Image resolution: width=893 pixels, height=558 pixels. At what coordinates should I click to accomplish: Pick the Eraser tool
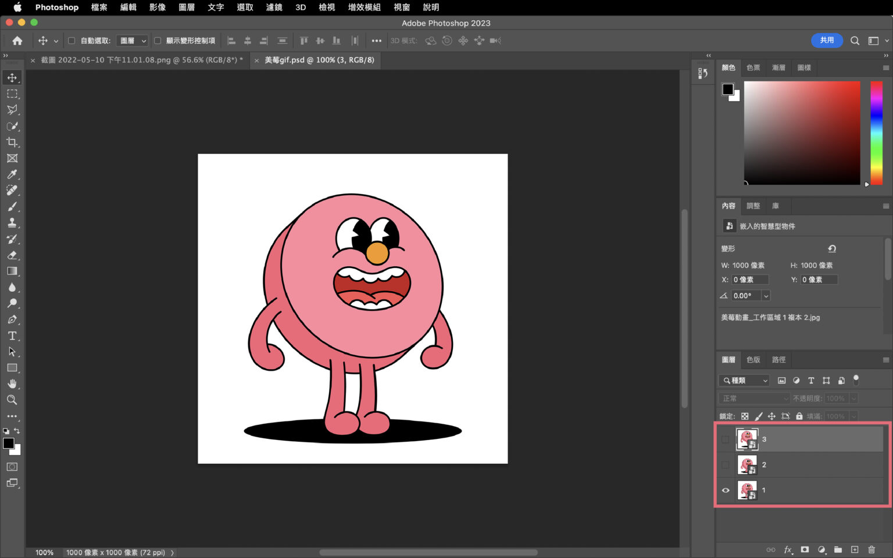click(12, 255)
